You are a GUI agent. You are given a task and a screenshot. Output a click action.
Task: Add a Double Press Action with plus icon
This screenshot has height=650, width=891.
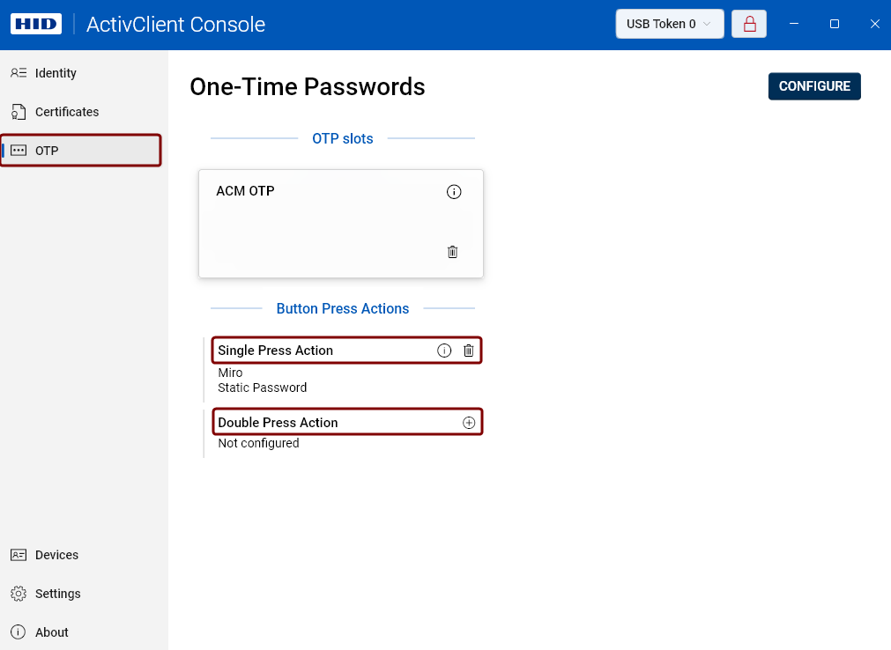coord(469,423)
